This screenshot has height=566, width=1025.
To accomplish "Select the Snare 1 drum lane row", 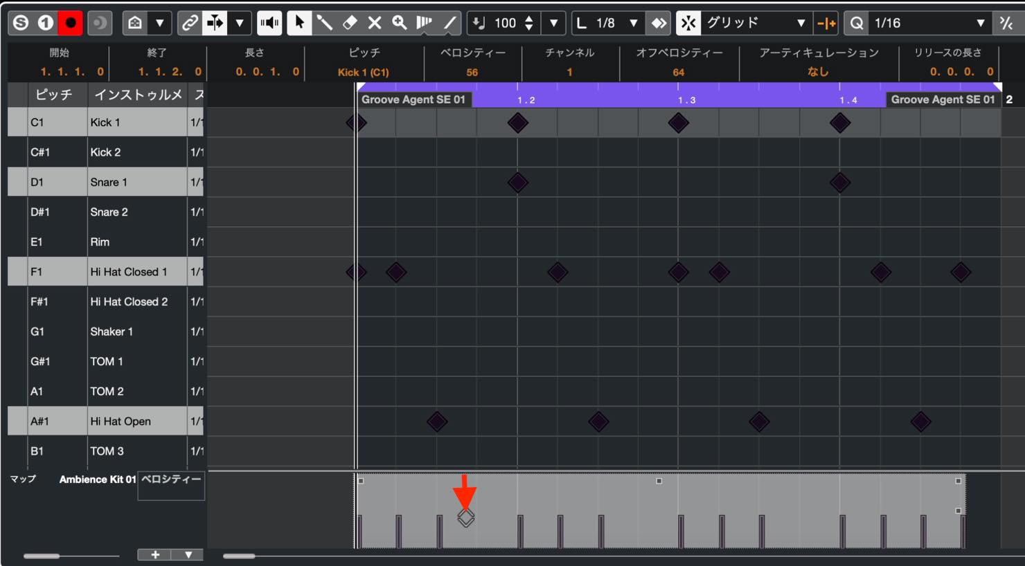I will coord(106,182).
